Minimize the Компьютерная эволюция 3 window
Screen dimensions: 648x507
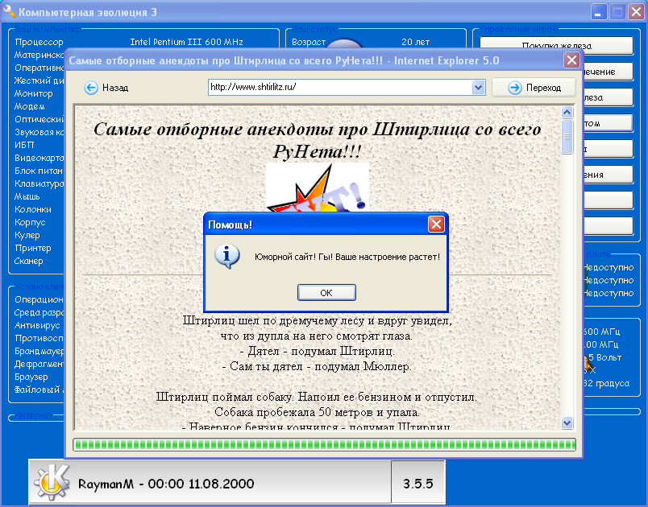pyautogui.click(x=598, y=12)
